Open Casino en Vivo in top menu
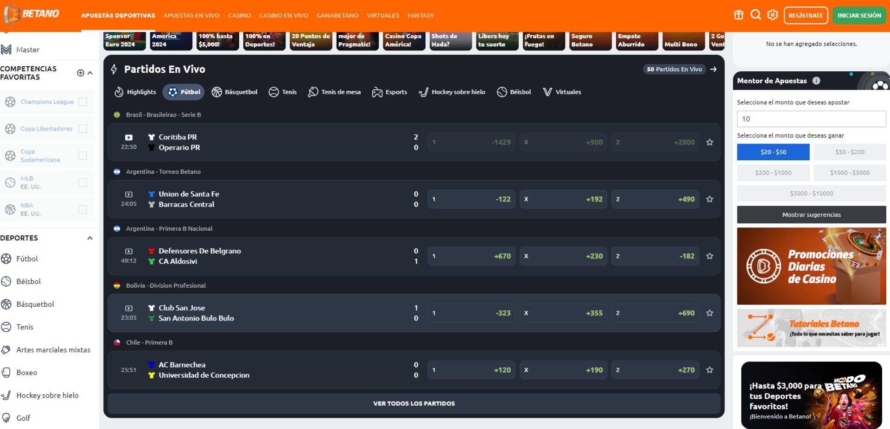 (x=284, y=15)
